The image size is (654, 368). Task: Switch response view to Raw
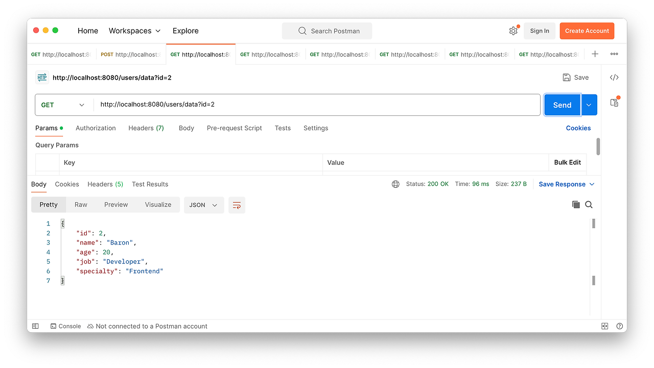pyautogui.click(x=81, y=205)
